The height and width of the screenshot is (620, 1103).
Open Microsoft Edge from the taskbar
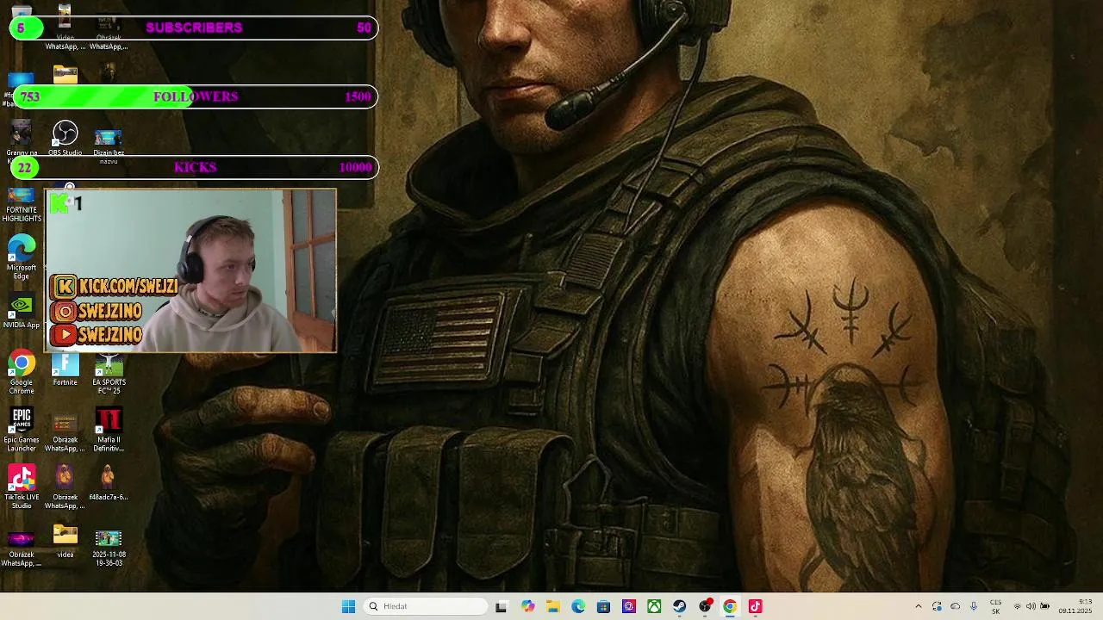[x=578, y=606]
